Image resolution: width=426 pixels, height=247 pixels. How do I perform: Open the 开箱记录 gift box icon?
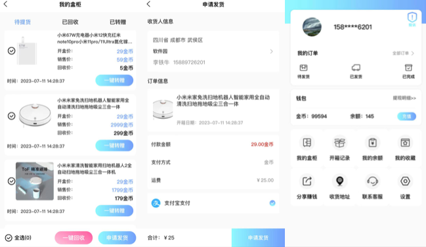(x=339, y=143)
